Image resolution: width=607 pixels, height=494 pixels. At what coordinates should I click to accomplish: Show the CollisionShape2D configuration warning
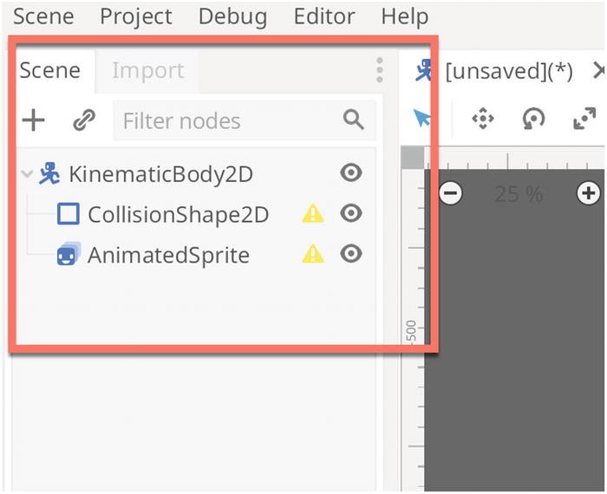(x=313, y=213)
